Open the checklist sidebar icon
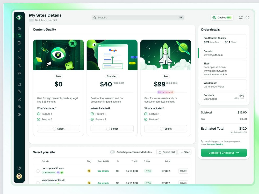259x194 pixels. (x=19, y=43)
